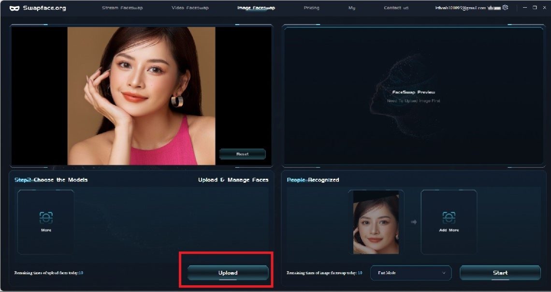The width and height of the screenshot is (551, 292).
Task: Open the Fast Mode dropdown
Action: coord(410,273)
